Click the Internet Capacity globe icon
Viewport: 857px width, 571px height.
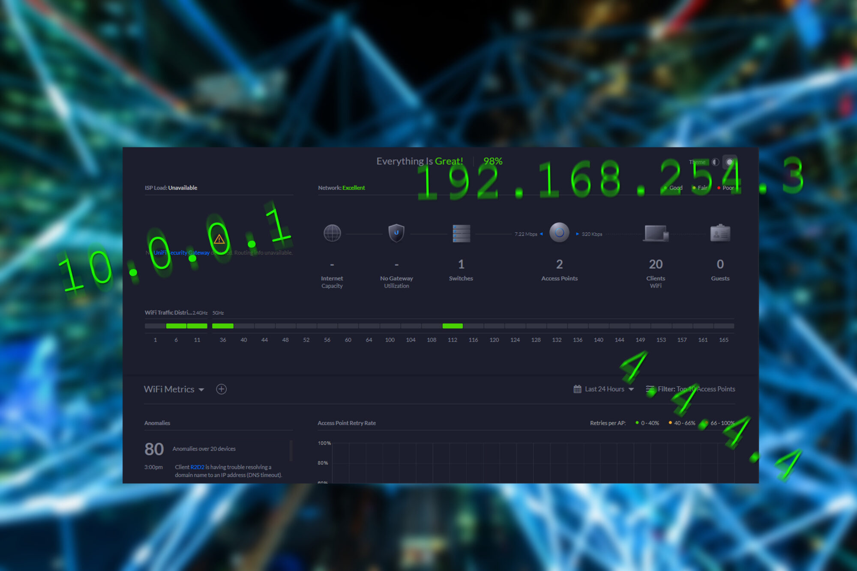pos(332,233)
